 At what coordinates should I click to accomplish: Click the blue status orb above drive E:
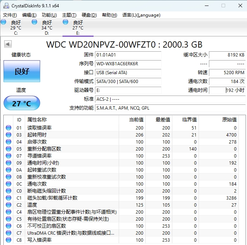[65, 22]
